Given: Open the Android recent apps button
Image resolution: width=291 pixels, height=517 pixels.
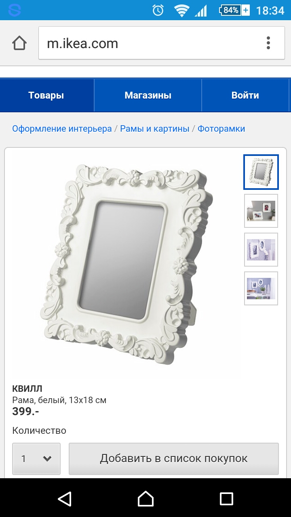Looking at the screenshot, I should pos(226,498).
